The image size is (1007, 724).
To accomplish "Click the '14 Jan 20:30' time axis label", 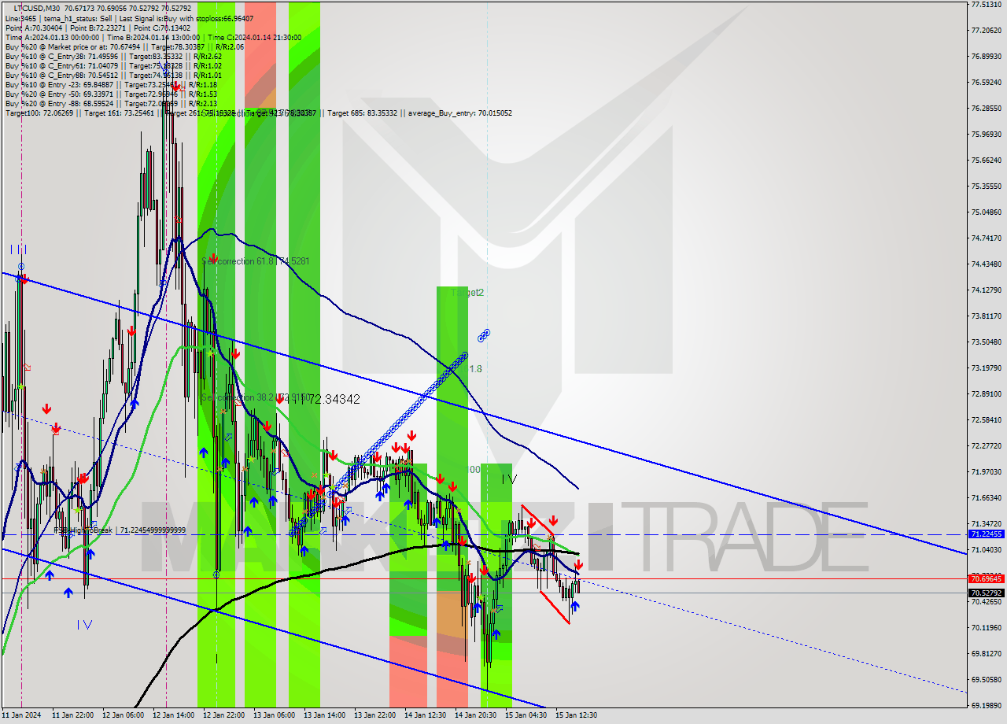I will [475, 715].
